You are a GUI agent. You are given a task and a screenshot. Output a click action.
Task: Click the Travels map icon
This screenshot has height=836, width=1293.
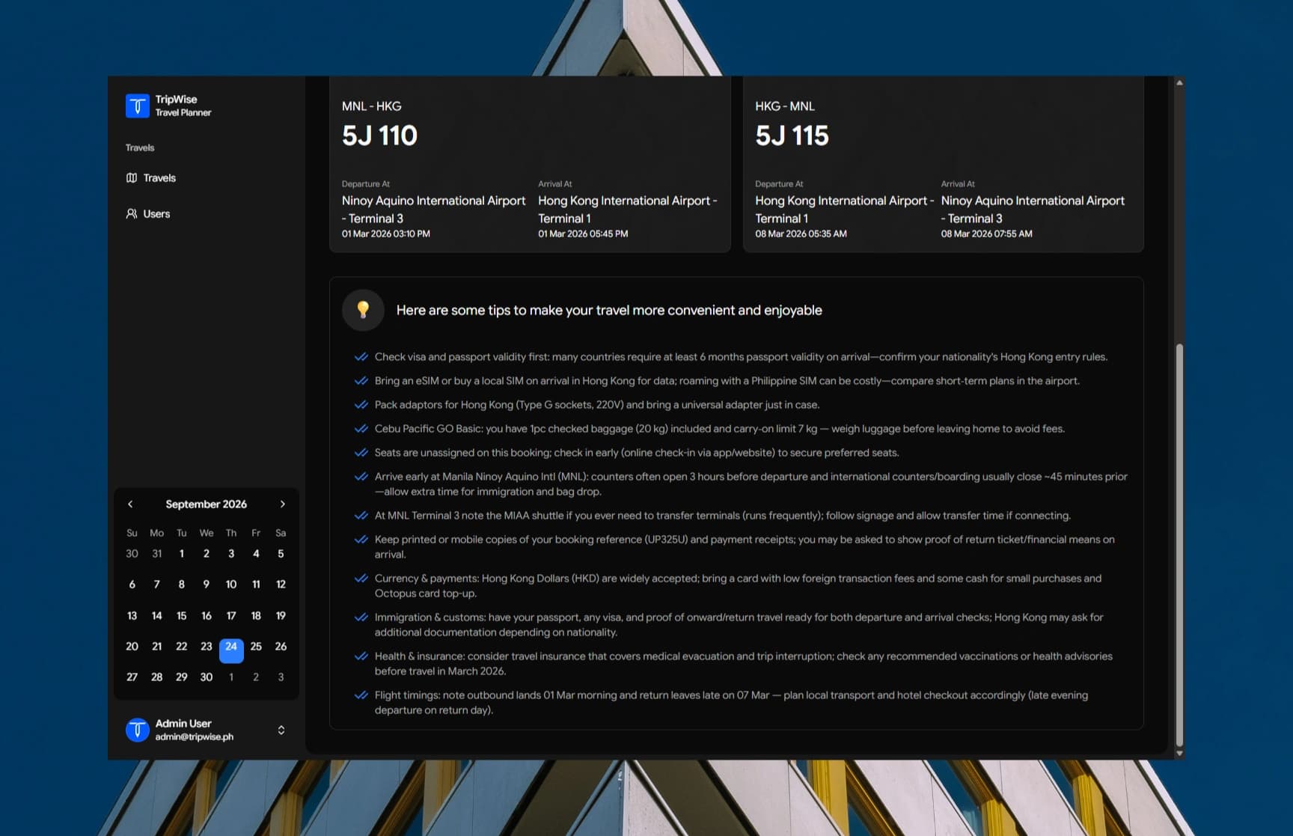132,178
